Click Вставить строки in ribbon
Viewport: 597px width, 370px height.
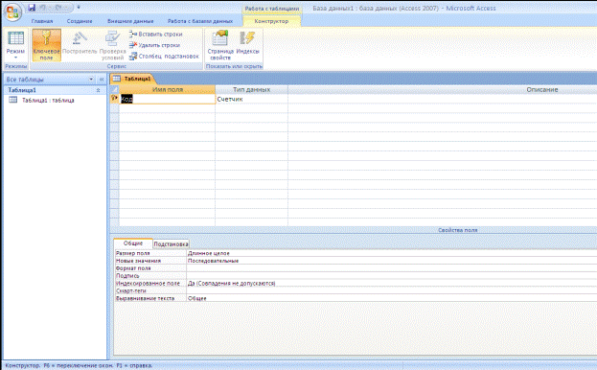click(156, 35)
